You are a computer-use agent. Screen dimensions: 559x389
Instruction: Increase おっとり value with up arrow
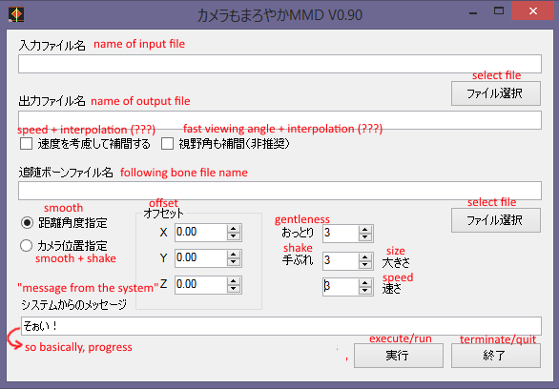pos(365,230)
